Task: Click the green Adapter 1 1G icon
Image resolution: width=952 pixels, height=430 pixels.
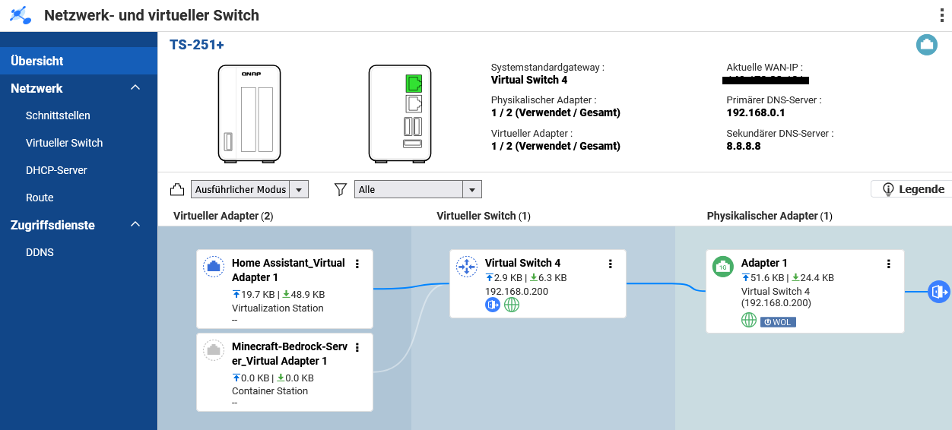Action: coord(722,267)
